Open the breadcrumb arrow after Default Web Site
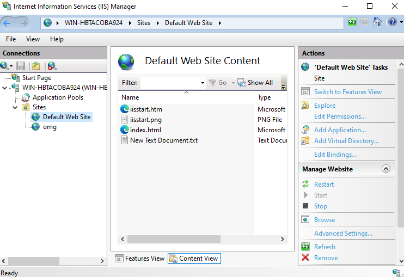404x277 pixels. click(220, 23)
